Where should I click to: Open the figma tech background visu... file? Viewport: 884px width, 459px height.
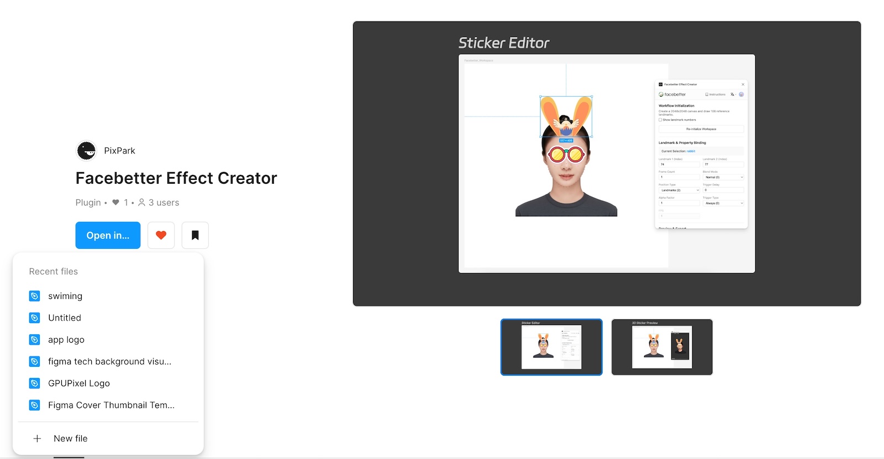point(108,361)
